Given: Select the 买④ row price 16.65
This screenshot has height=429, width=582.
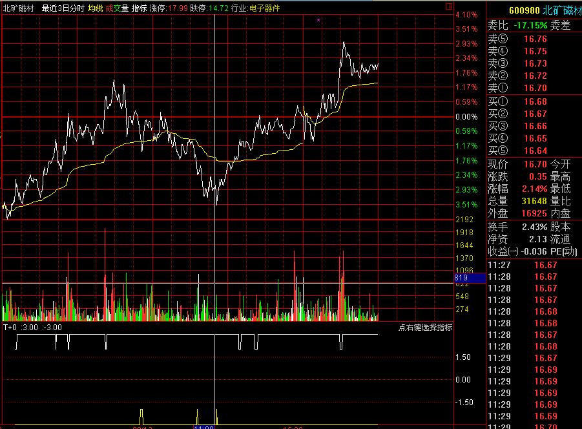Looking at the screenshot, I should (x=535, y=138).
